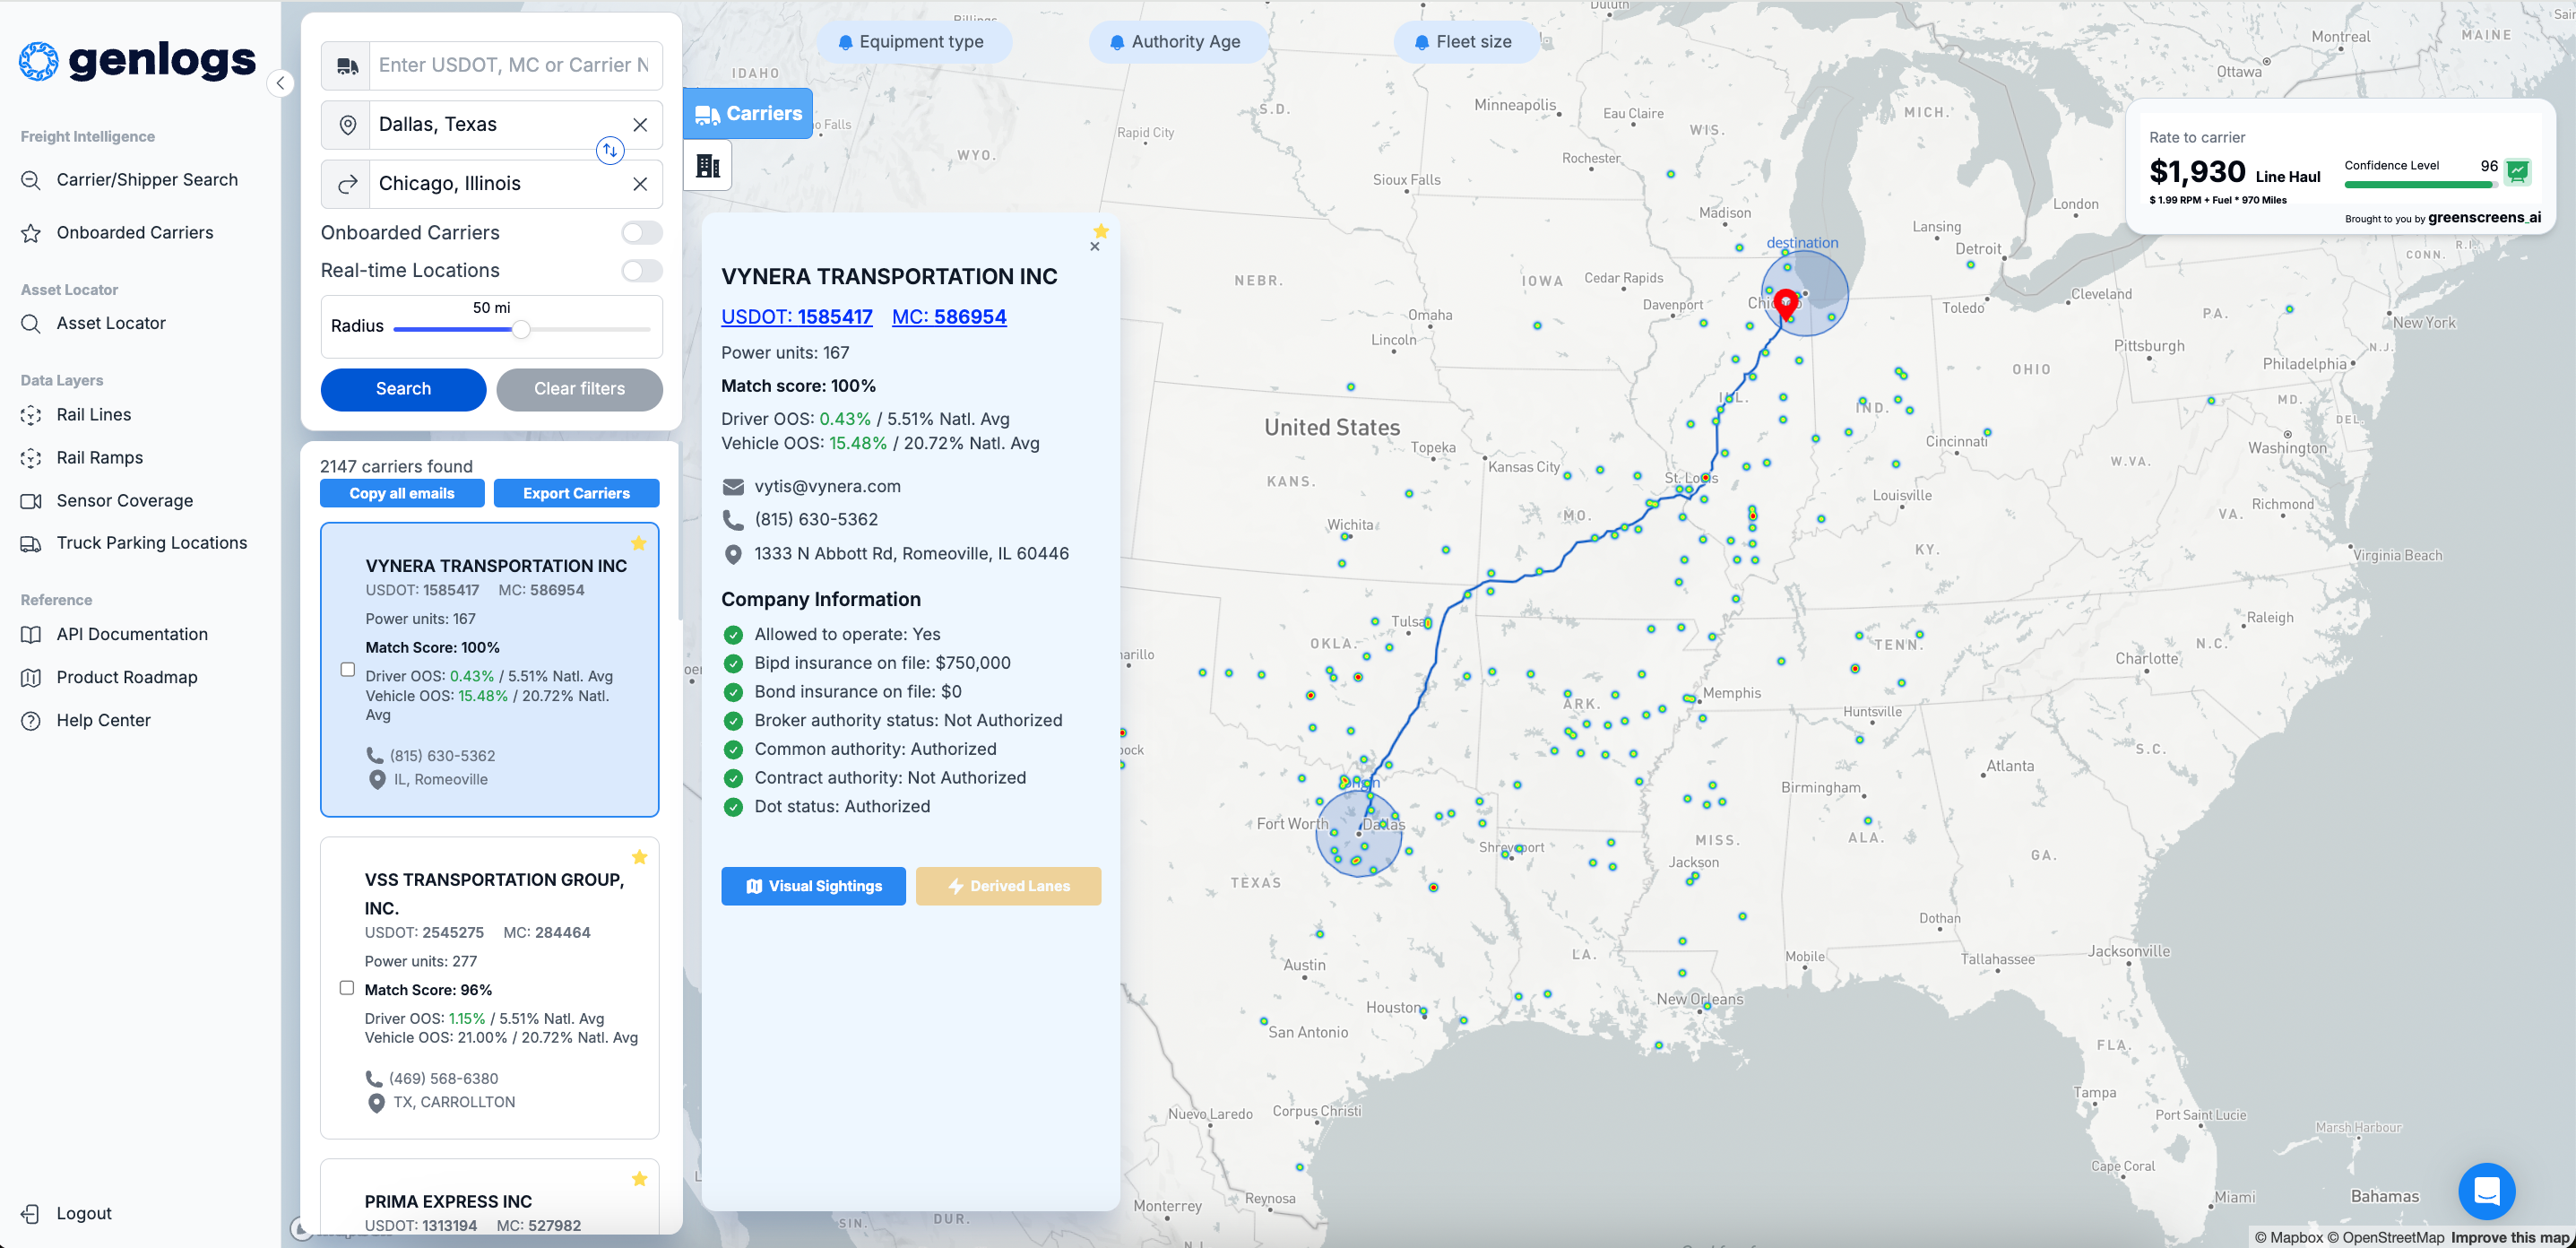Image resolution: width=2576 pixels, height=1248 pixels.
Task: Click the genlogs logo
Action: tap(138, 61)
